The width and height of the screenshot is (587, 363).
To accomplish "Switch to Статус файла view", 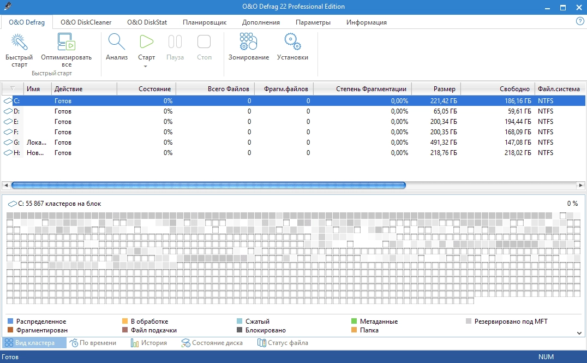I will pos(283,343).
